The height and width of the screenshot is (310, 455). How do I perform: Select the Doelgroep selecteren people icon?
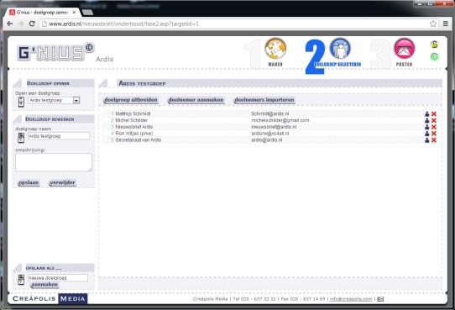(x=340, y=48)
